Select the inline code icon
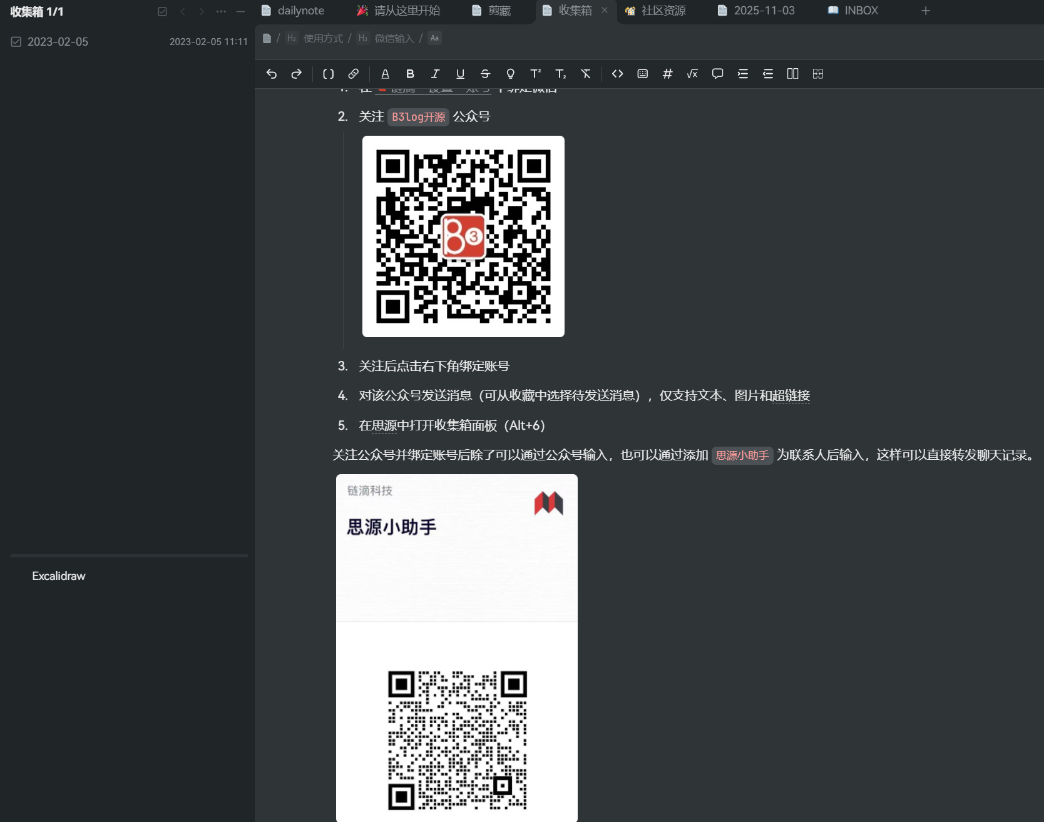Image resolution: width=1044 pixels, height=822 pixels. coord(617,74)
